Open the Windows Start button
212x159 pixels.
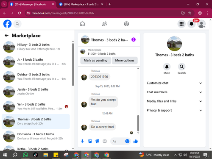click(x=5, y=155)
